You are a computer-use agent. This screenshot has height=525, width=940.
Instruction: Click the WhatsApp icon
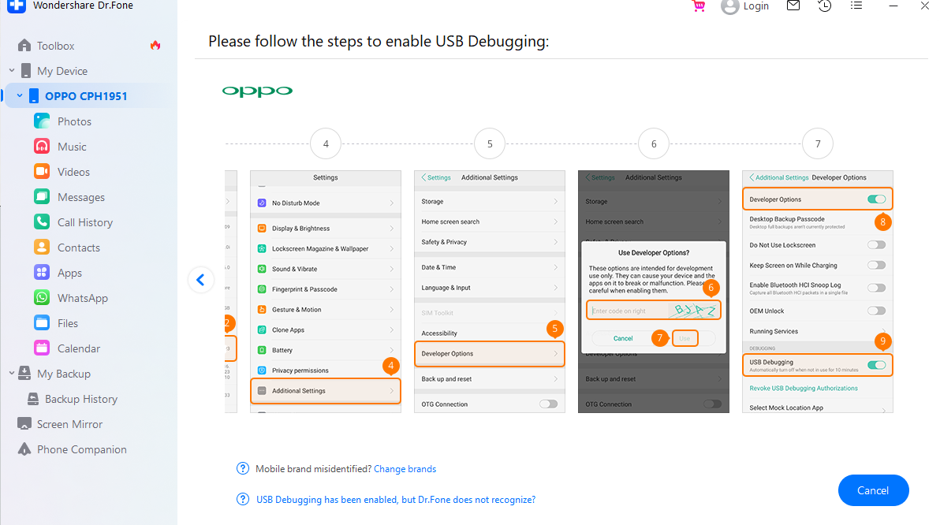(42, 297)
